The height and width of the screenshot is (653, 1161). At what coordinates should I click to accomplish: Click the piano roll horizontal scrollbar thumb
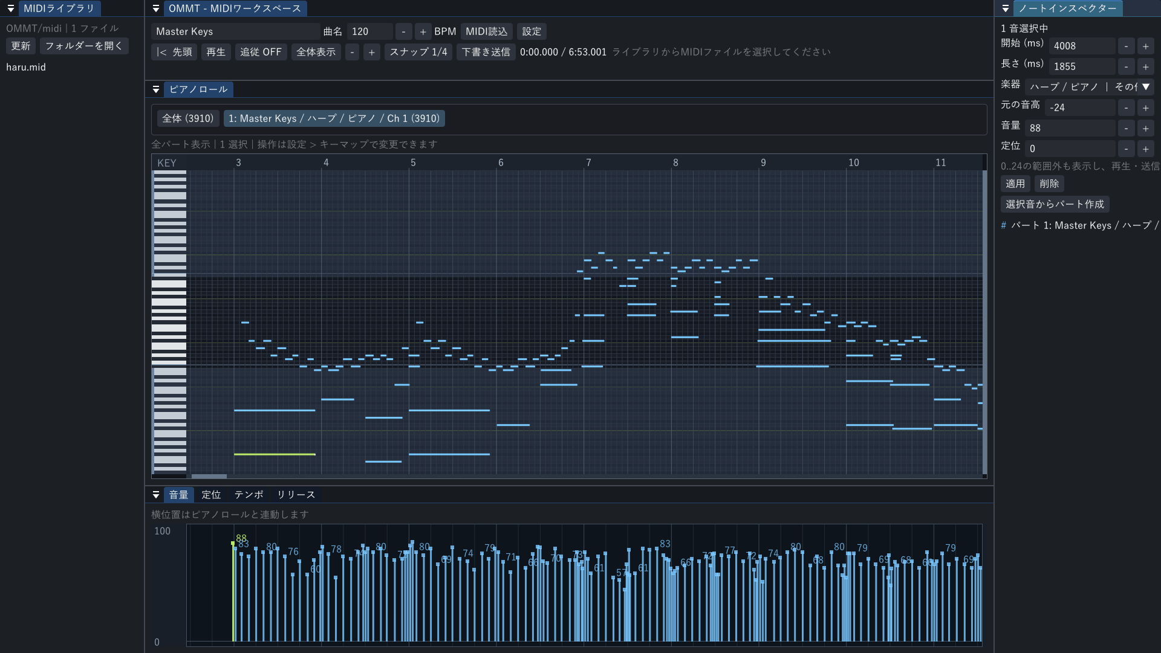(209, 476)
